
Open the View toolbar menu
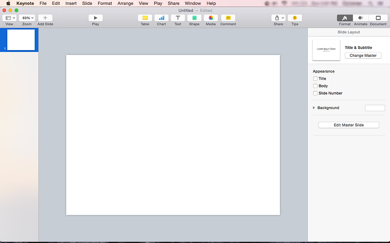[x=9, y=18]
